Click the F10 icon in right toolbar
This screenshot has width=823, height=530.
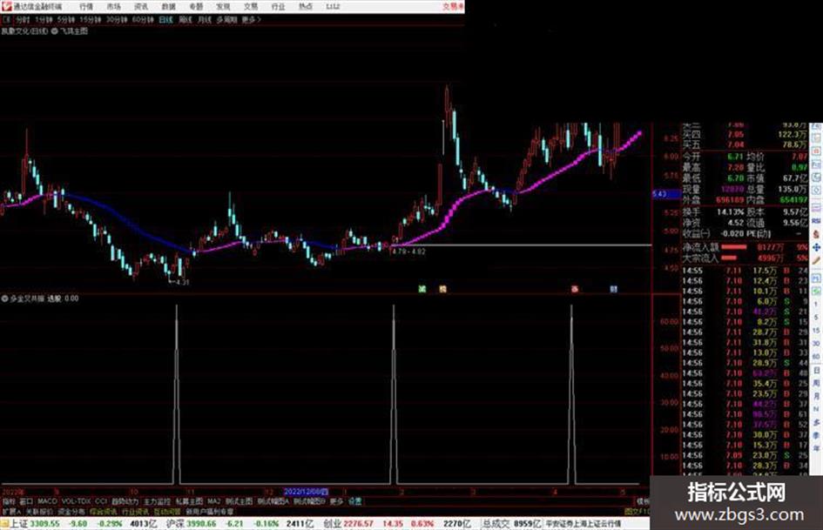tap(816, 164)
